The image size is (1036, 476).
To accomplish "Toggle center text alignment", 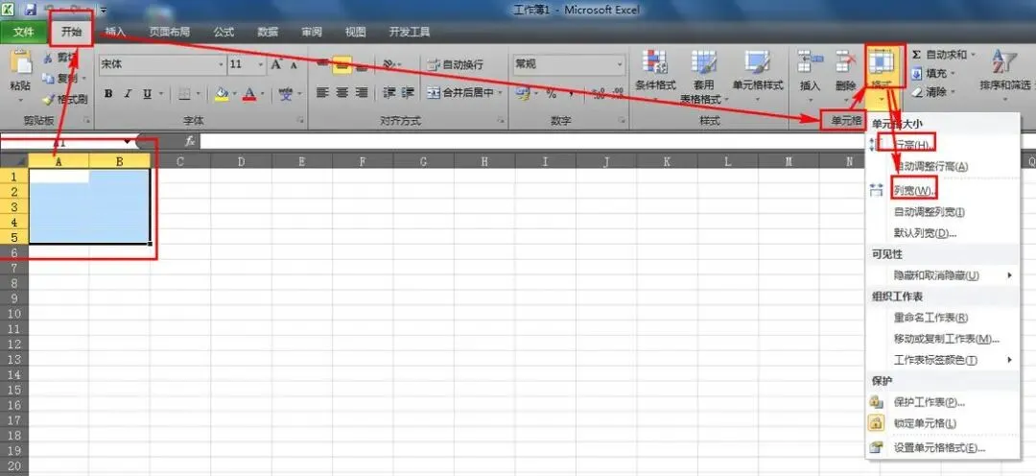I will pos(341,92).
